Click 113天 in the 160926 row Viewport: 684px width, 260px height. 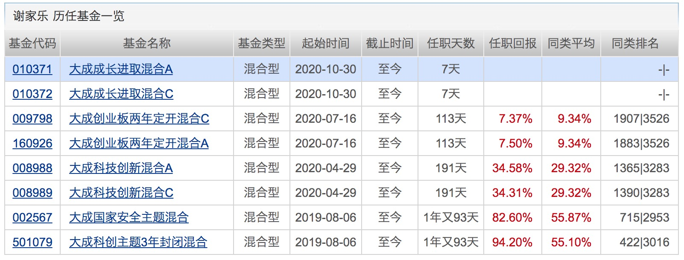[x=451, y=144]
